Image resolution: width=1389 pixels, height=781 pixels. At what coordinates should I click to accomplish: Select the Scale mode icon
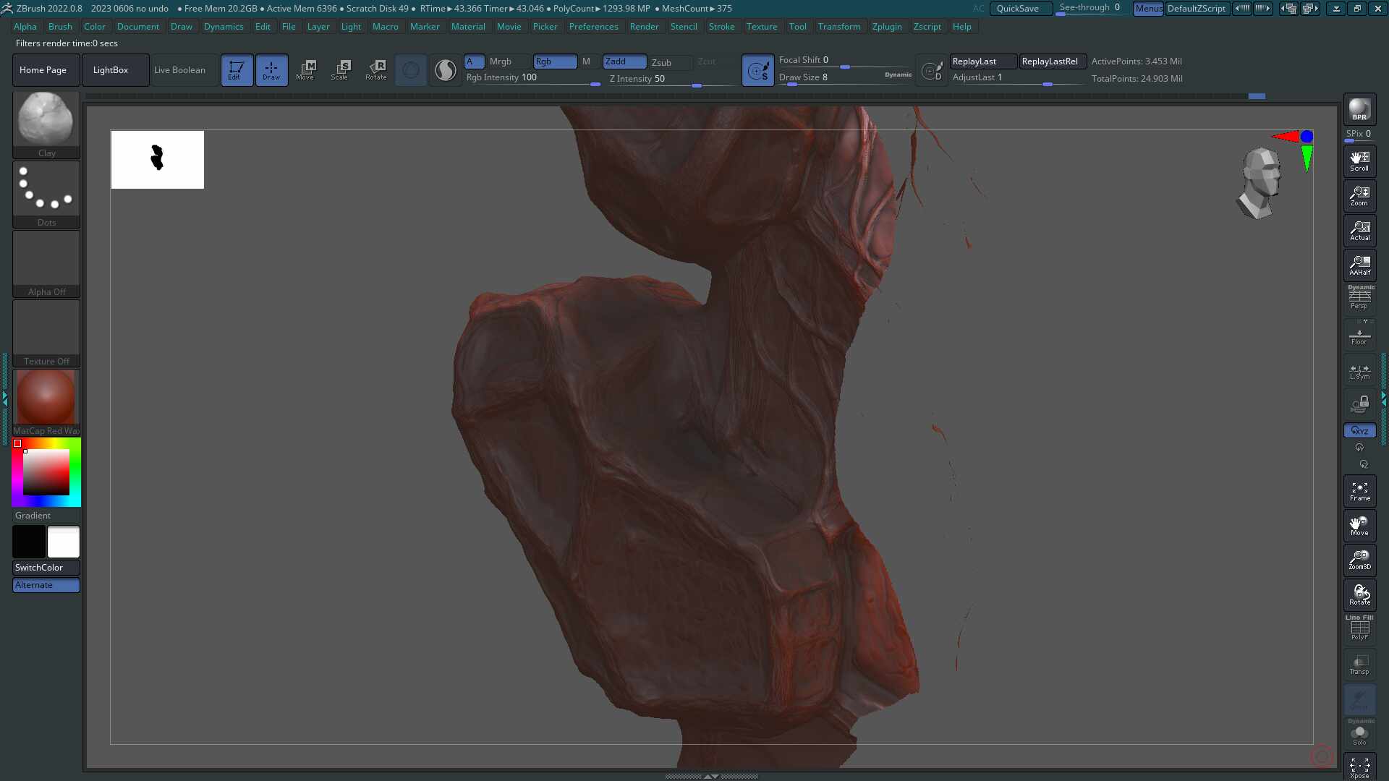[x=340, y=70]
